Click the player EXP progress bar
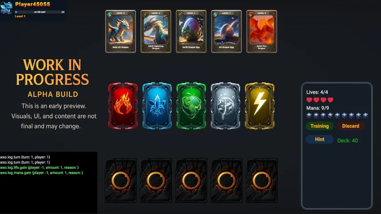Screen dimensions: 381x214 pos(39,12)
